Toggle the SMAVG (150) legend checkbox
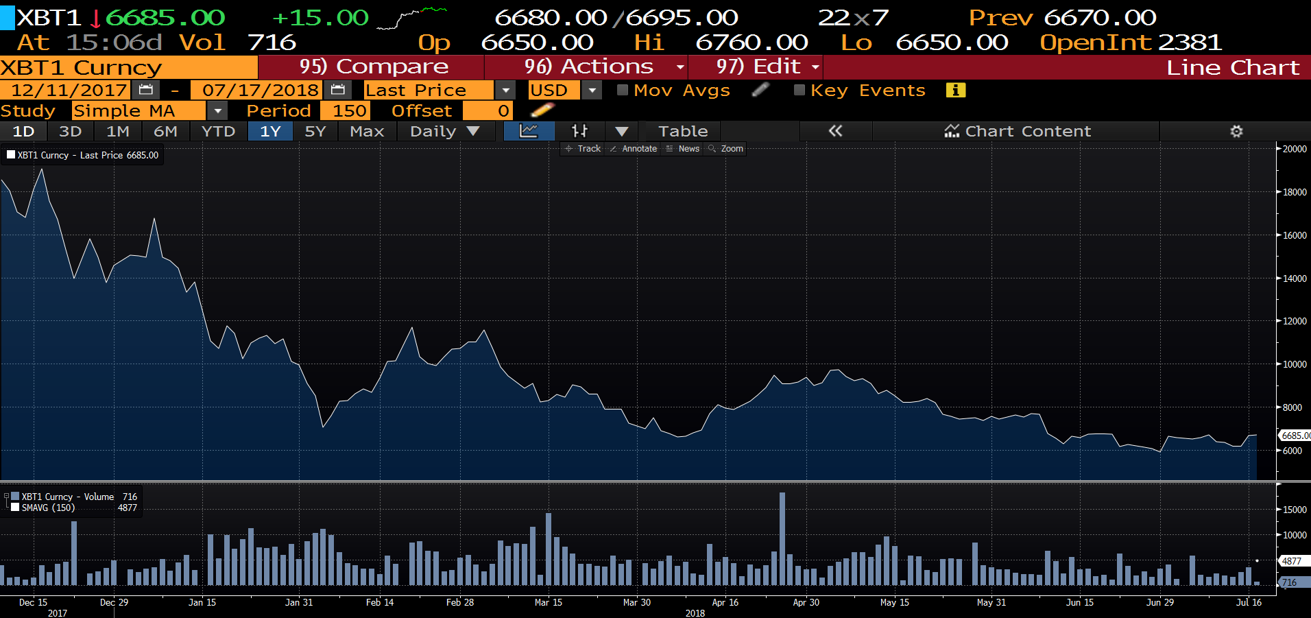1311x618 pixels. click(x=15, y=508)
